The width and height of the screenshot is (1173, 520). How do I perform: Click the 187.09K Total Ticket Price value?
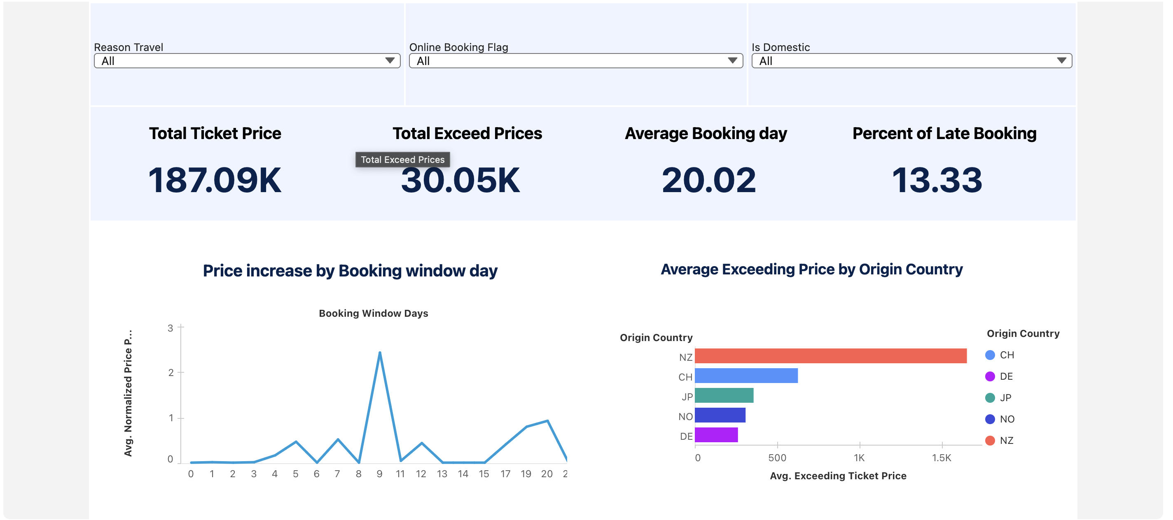215,181
